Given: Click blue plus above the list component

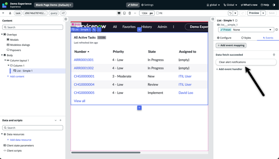Looking at the screenshot, I should click(x=139, y=29).
